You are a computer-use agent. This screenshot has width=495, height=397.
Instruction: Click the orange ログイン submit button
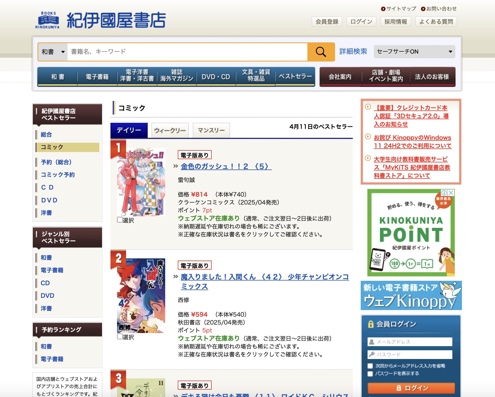tap(411, 388)
